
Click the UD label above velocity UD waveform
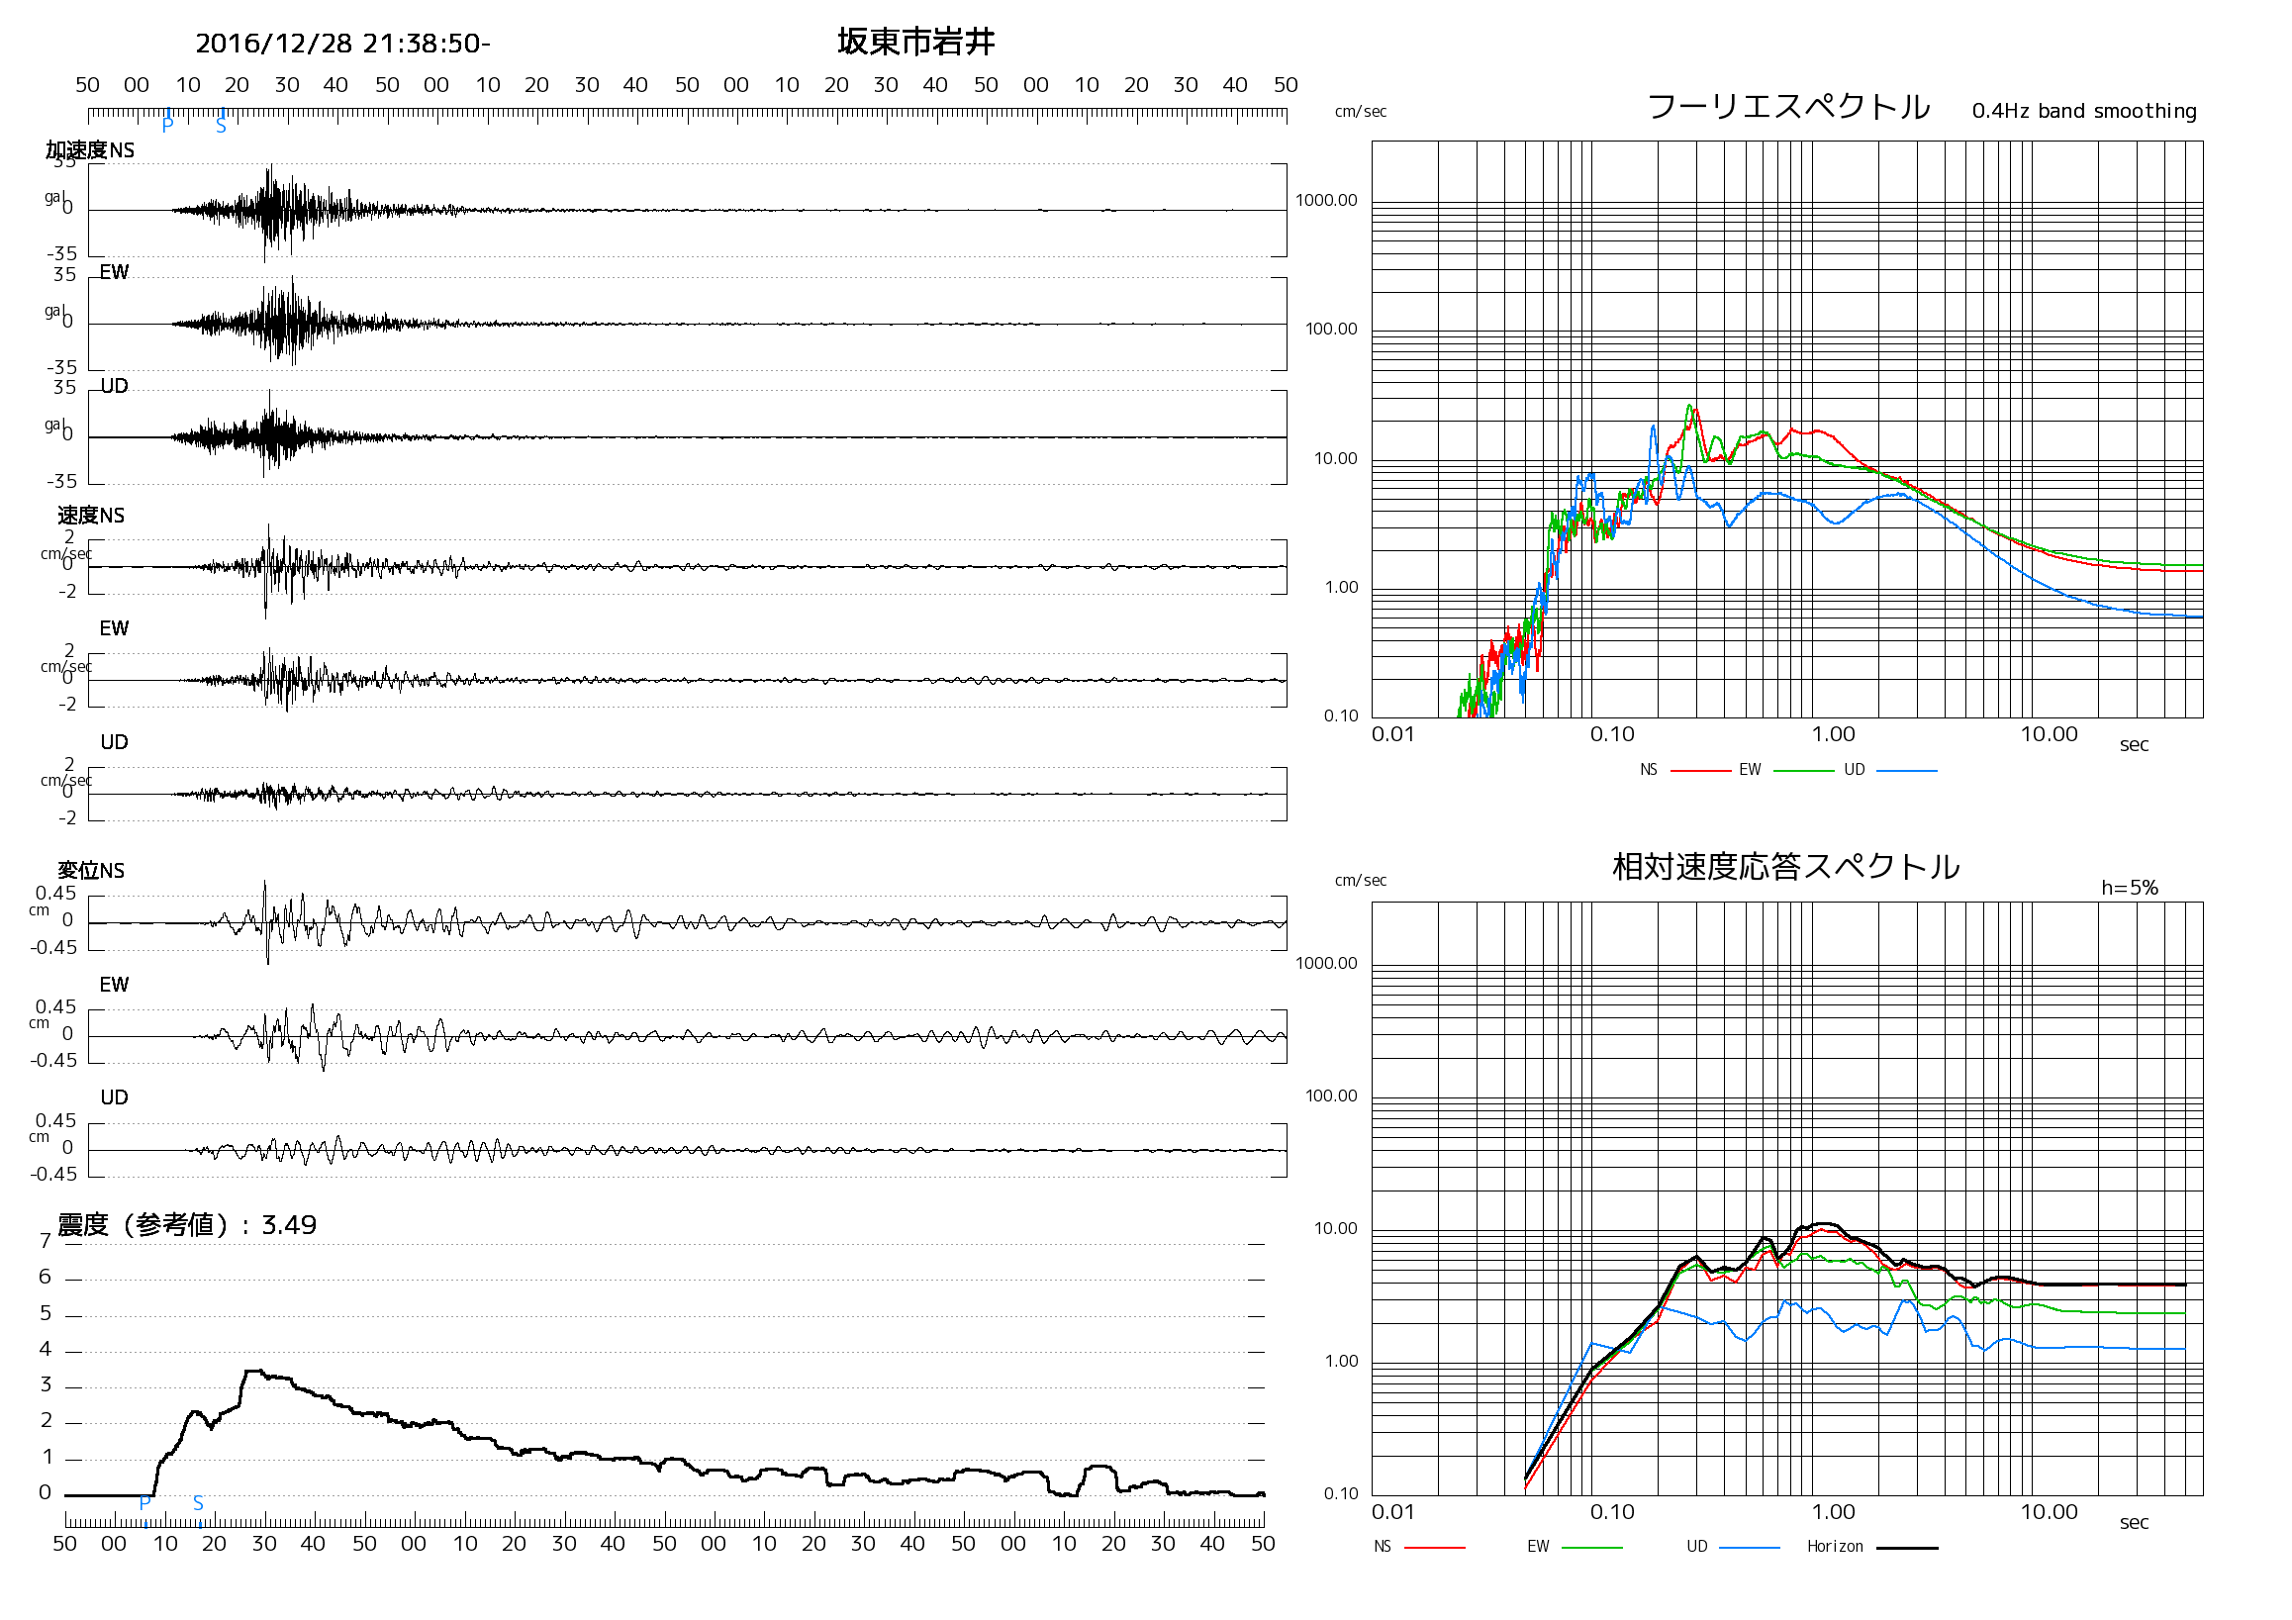pos(114,742)
